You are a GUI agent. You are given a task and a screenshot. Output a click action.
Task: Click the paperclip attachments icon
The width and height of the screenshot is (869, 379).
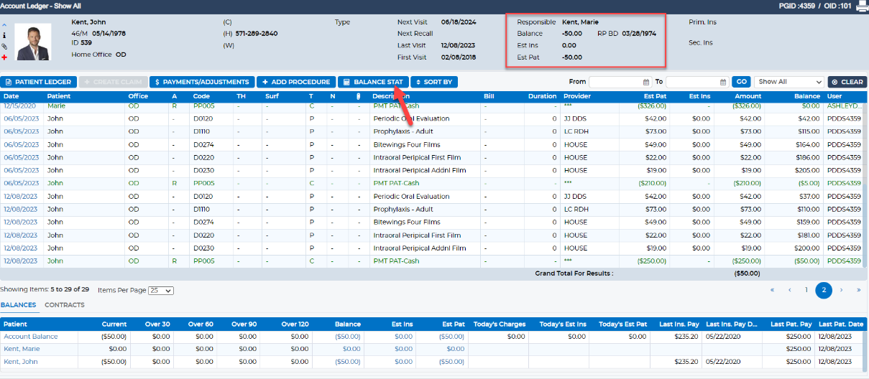coord(5,46)
